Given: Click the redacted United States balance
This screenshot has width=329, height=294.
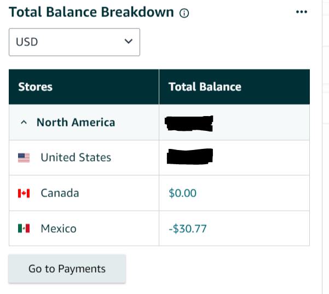Looking at the screenshot, I should tap(190, 156).
